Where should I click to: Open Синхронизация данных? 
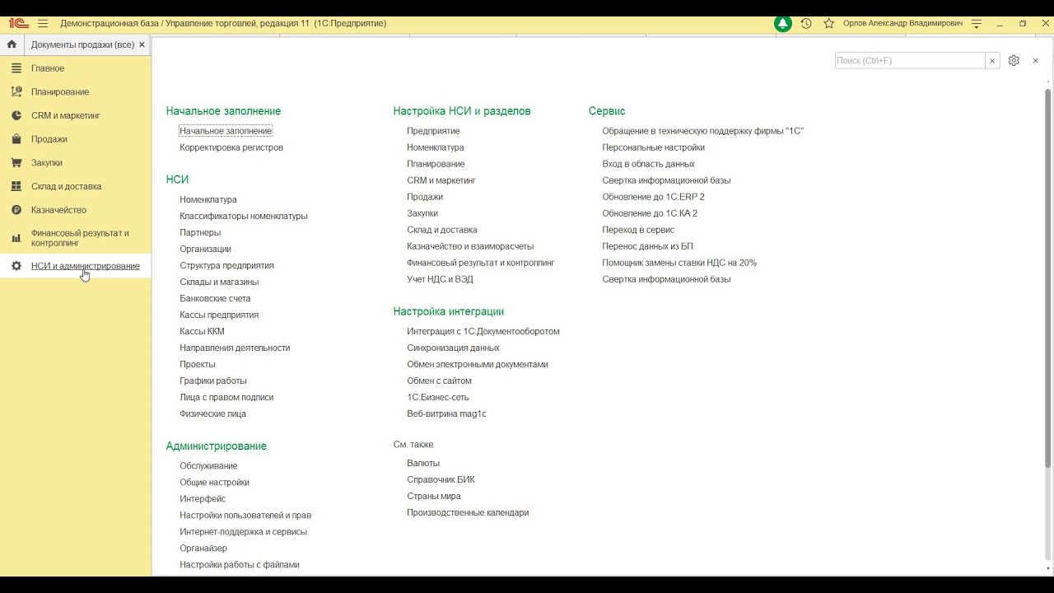(453, 348)
